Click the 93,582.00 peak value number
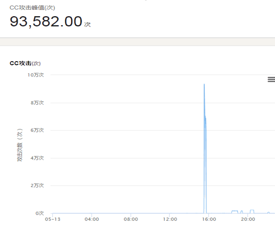The image size is (275, 228). pos(46,22)
